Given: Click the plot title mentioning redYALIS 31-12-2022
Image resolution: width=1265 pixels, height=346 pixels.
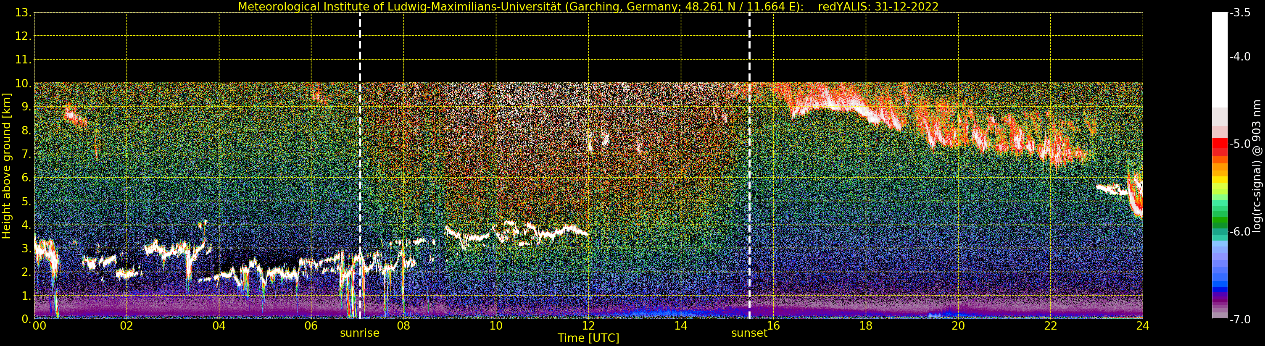Looking at the screenshot, I should click(x=588, y=6).
